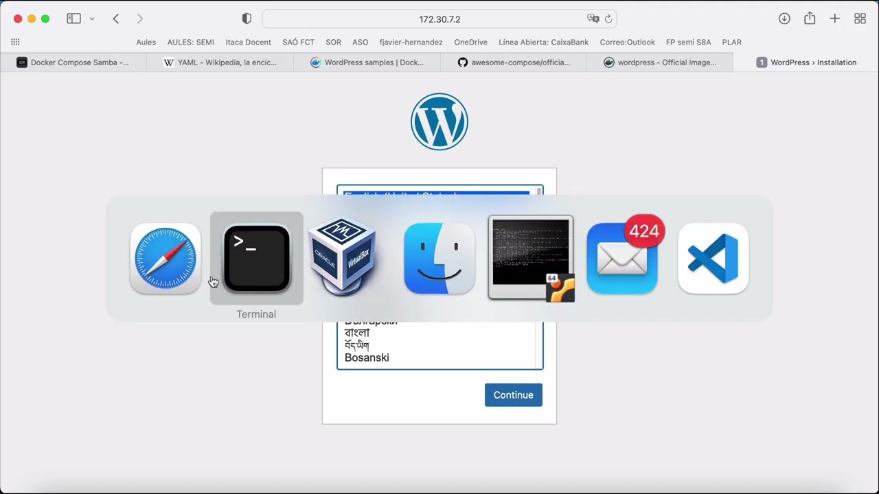Open the Línea Abierta: CaixaBank bookmark
Image resolution: width=879 pixels, height=494 pixels.
(544, 42)
